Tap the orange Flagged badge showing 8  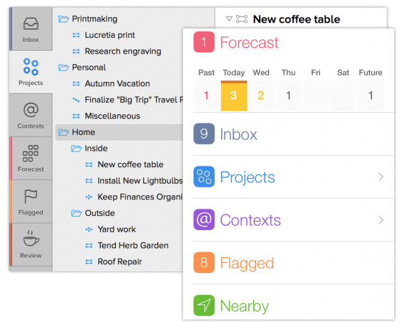pyautogui.click(x=204, y=262)
